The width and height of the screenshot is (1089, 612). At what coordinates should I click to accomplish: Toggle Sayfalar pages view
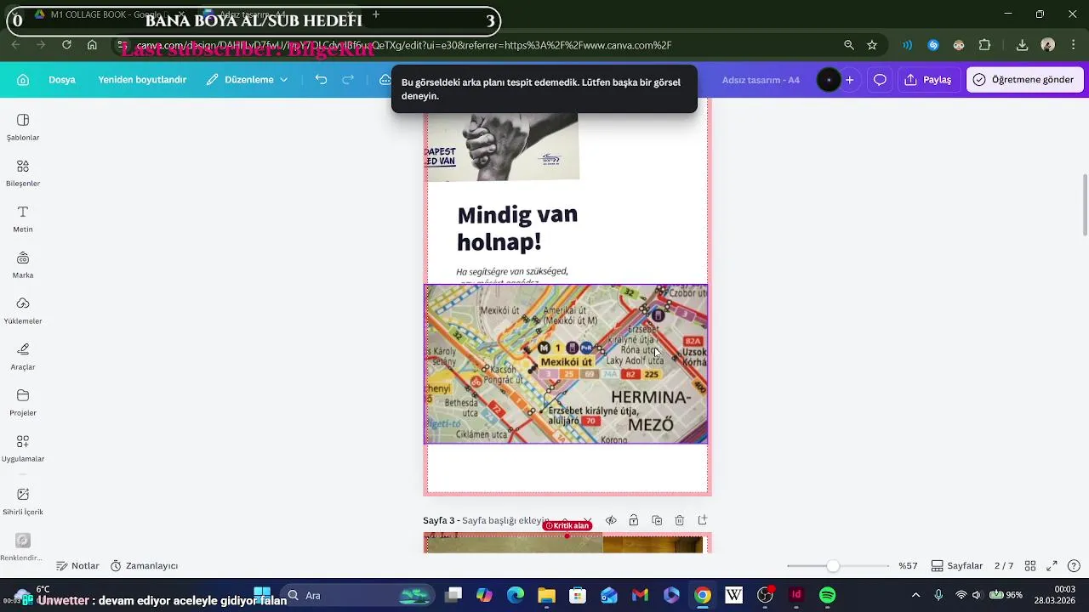(x=957, y=566)
